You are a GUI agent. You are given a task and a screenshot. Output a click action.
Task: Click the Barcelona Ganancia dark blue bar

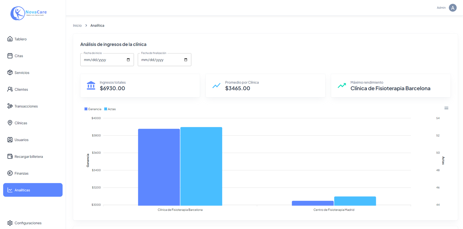159,167
